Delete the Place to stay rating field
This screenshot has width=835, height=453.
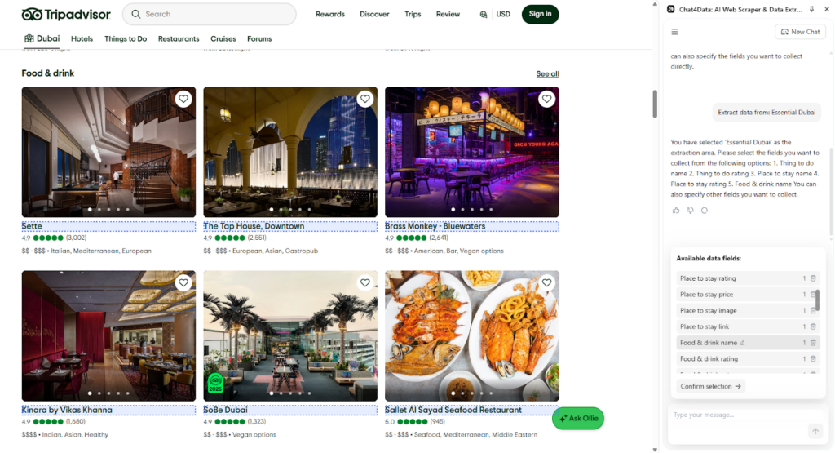(x=813, y=278)
